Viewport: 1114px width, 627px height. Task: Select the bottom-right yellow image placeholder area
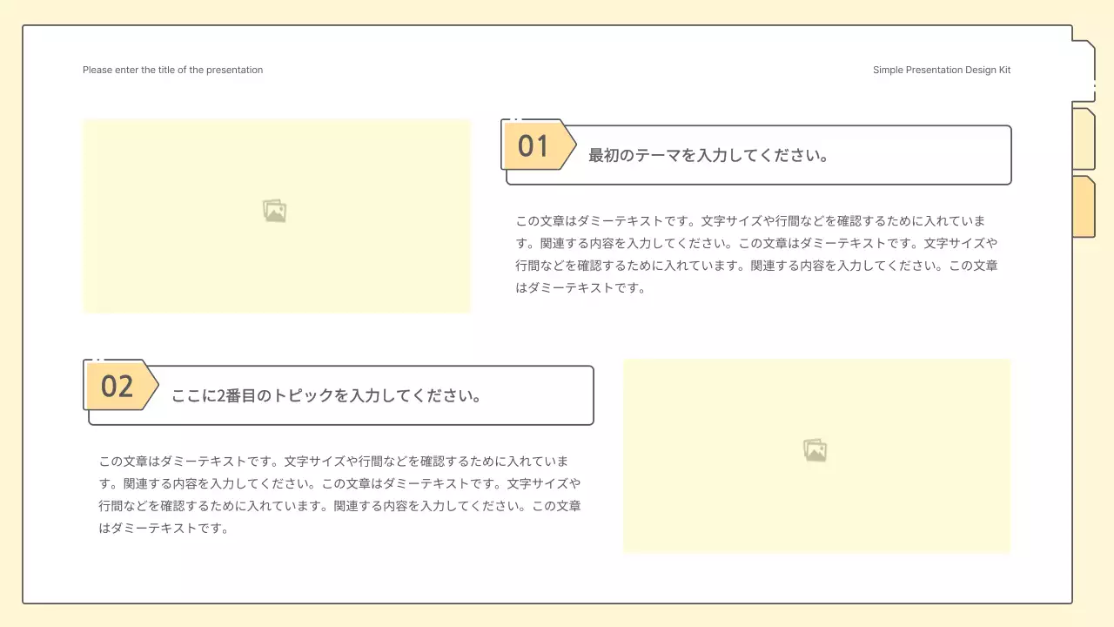point(816,455)
